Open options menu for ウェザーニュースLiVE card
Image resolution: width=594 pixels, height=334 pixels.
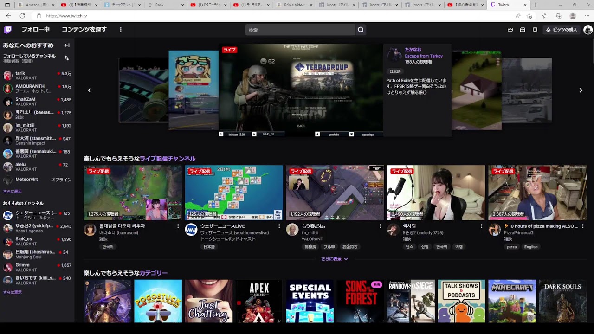279,226
